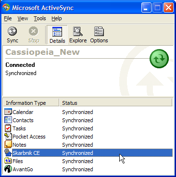Click the Tasks checkmark icon
Viewport: 176px width, 177px height.
pyautogui.click(x=8, y=128)
